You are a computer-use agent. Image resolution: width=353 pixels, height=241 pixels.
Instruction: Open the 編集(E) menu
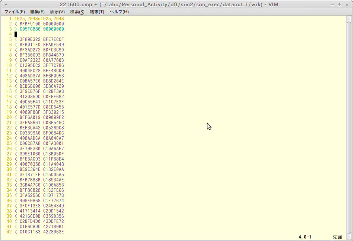click(37, 12)
